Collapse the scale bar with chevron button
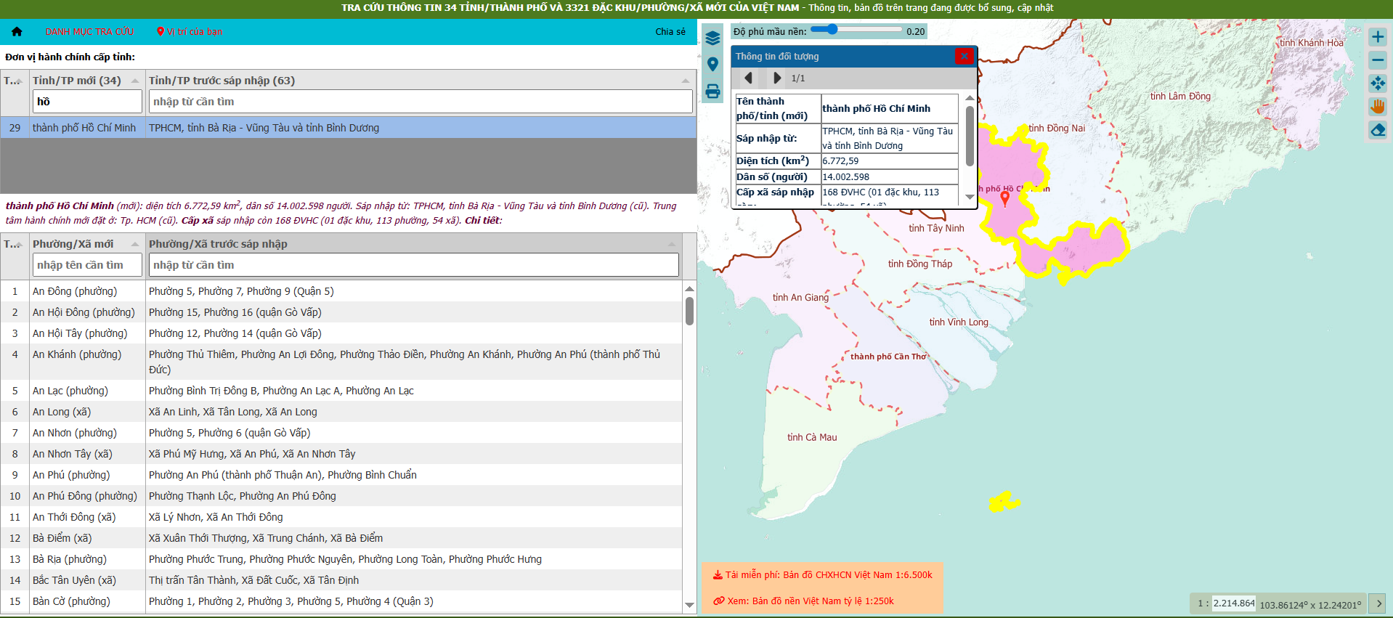 (1378, 603)
